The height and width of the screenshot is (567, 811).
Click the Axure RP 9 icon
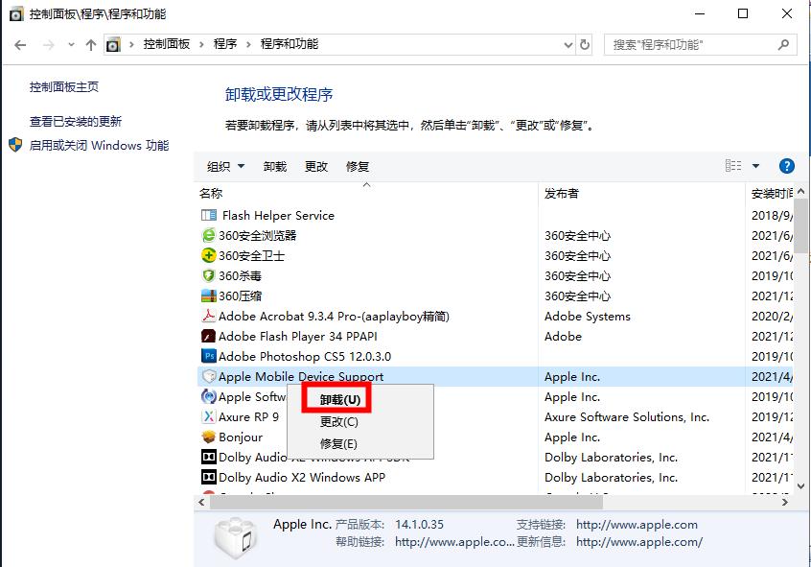(209, 416)
